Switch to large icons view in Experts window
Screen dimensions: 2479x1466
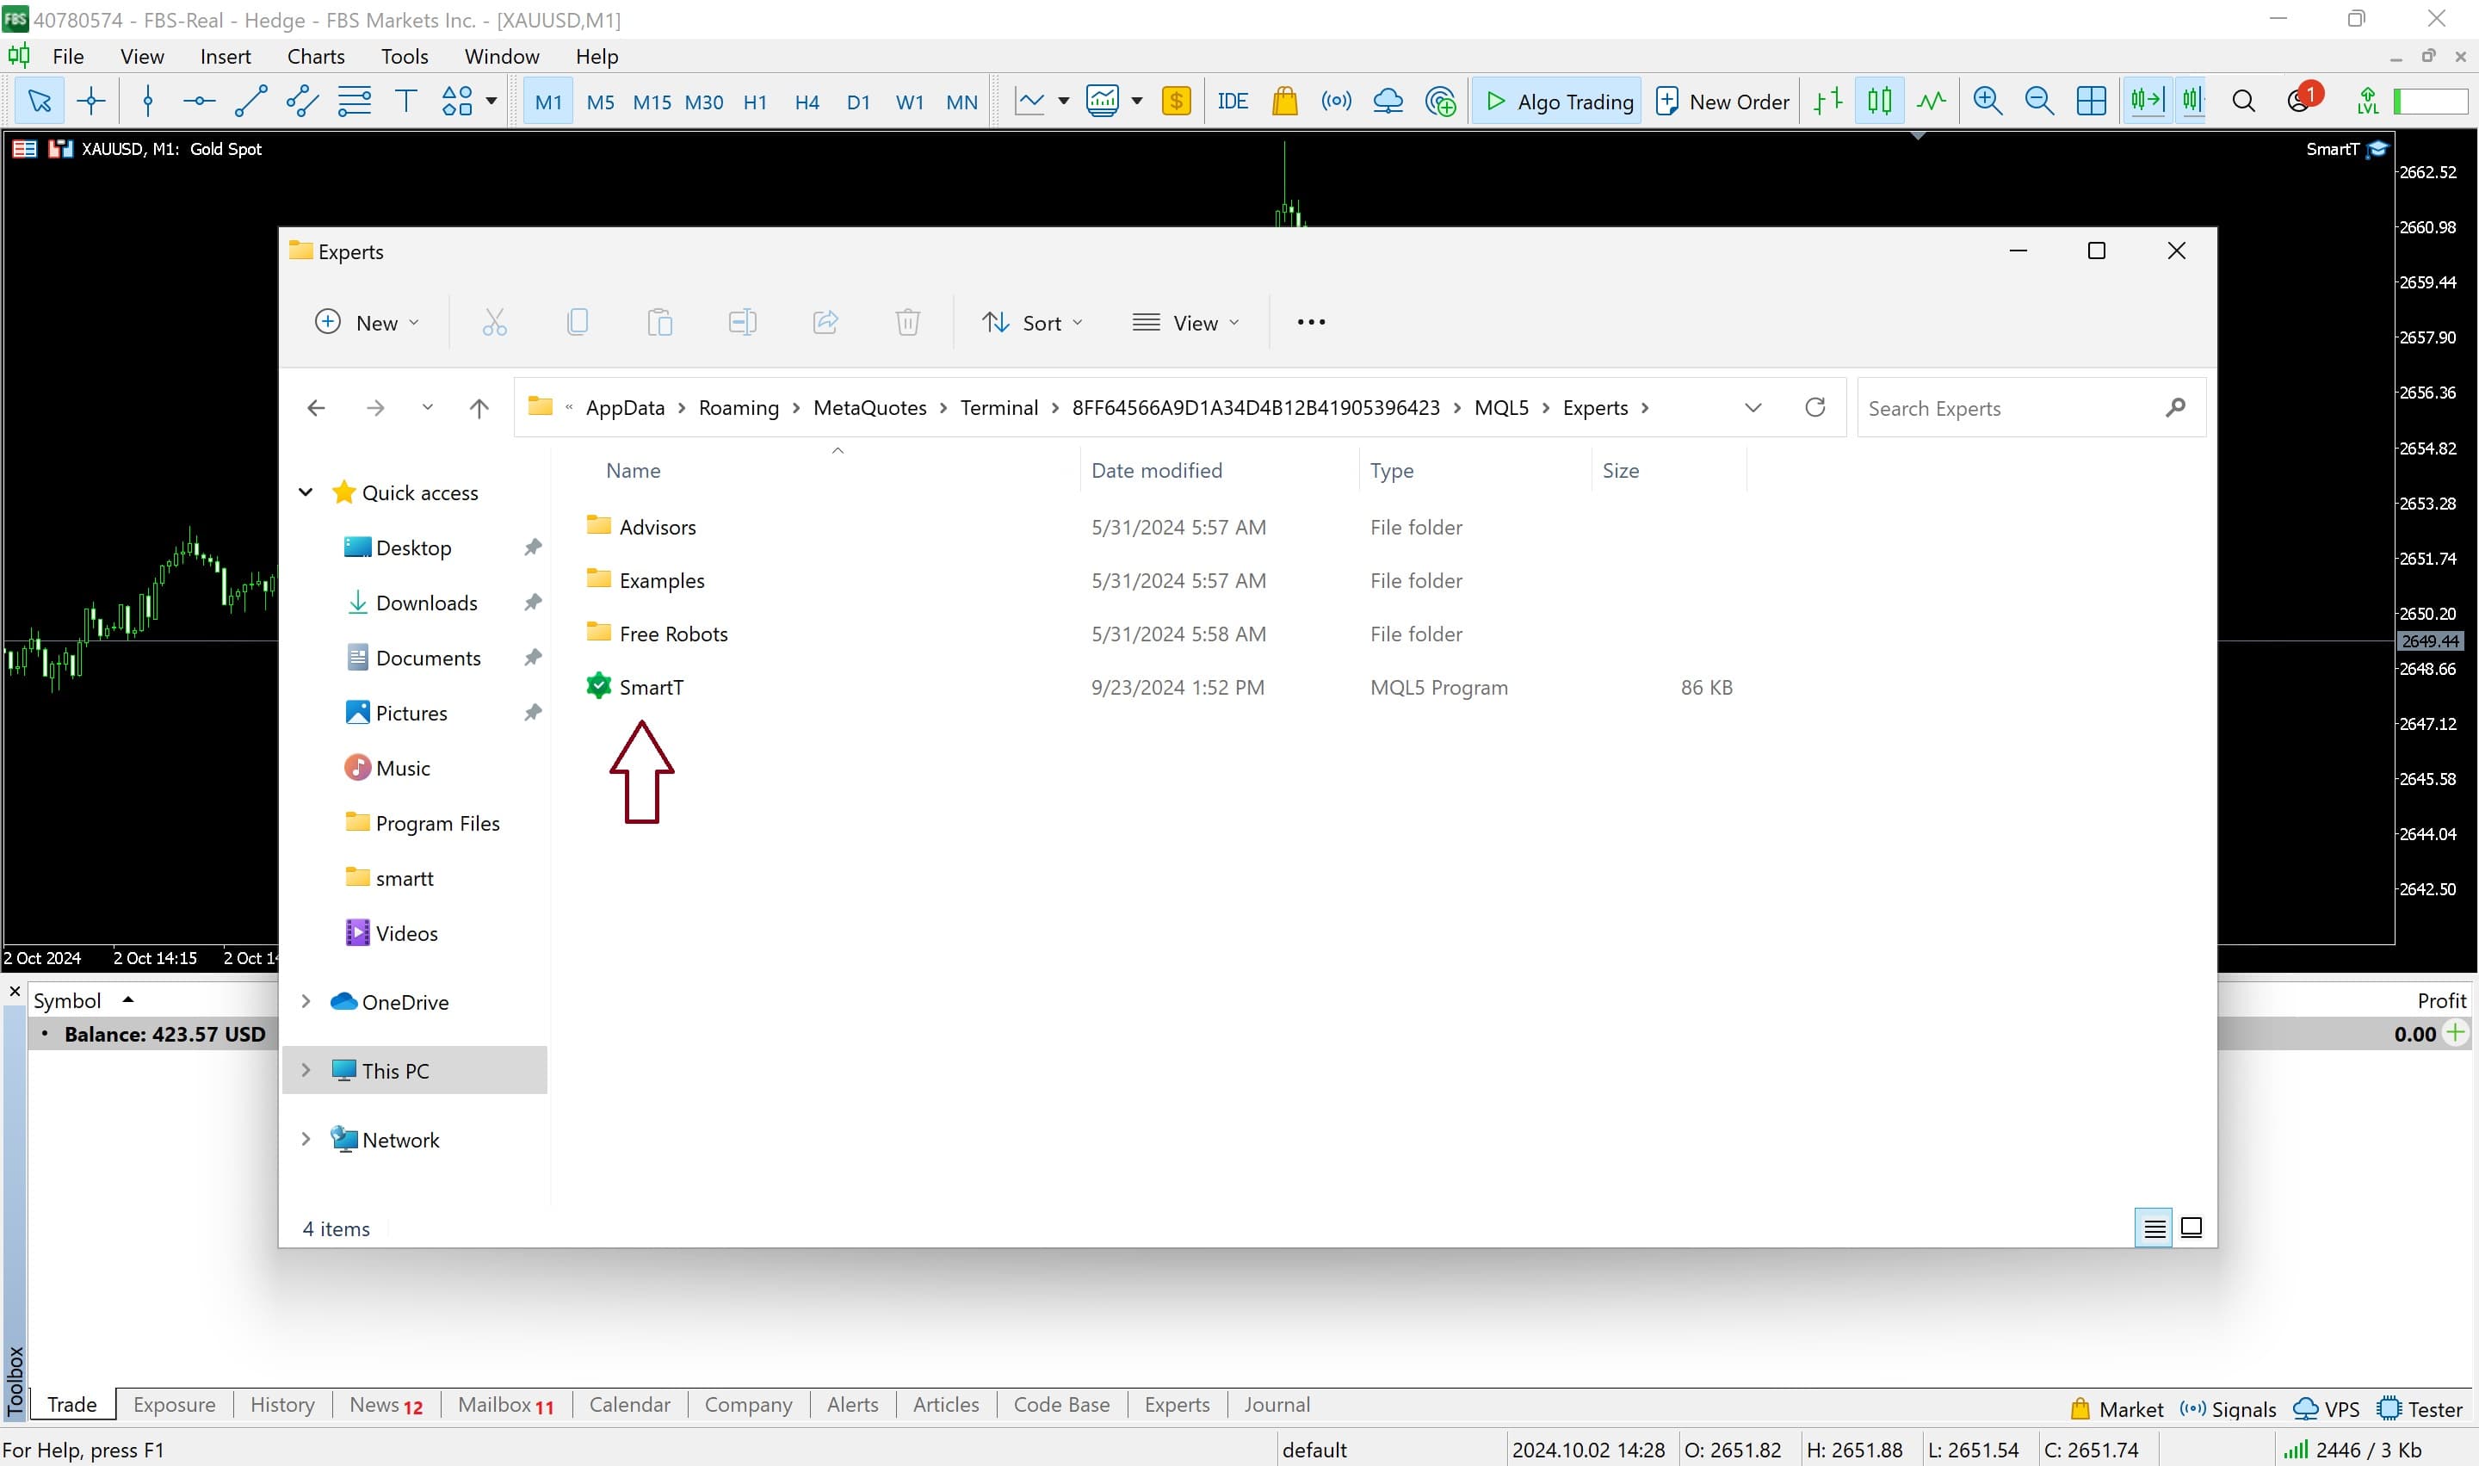pyautogui.click(x=2191, y=1228)
